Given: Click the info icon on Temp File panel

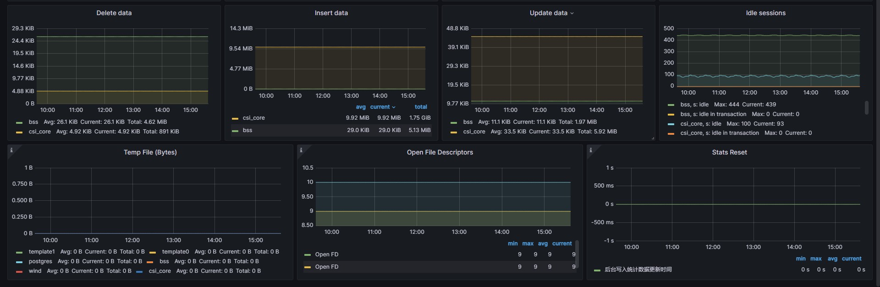Looking at the screenshot, I should click(x=11, y=150).
